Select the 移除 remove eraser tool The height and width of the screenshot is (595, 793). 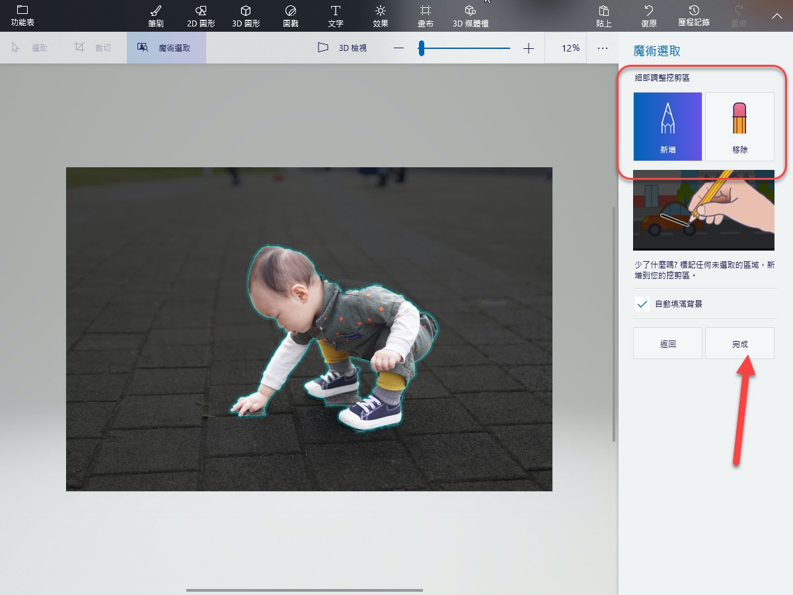pyautogui.click(x=739, y=126)
